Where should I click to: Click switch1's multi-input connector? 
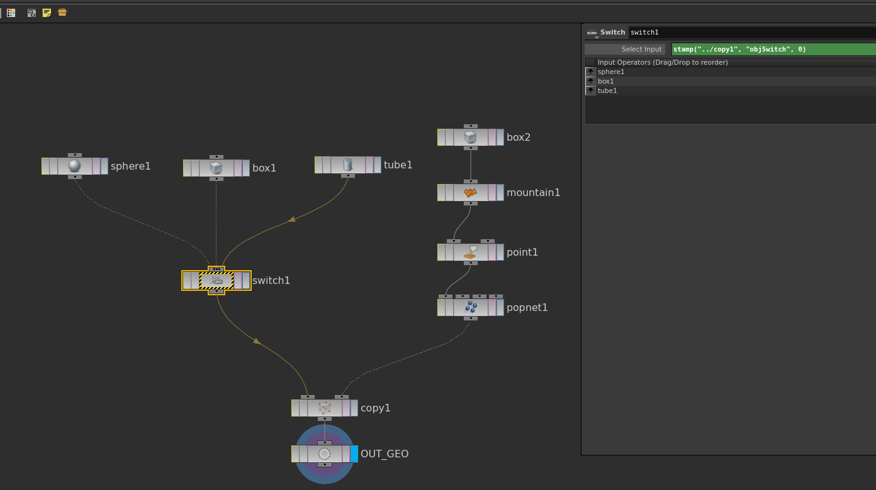216,269
